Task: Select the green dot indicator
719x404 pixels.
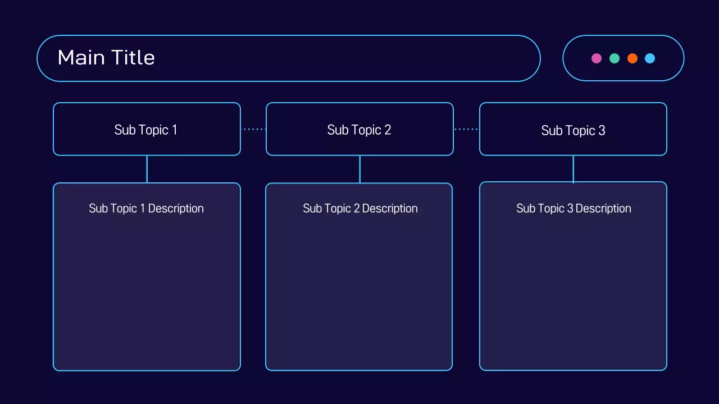Action: (x=615, y=58)
